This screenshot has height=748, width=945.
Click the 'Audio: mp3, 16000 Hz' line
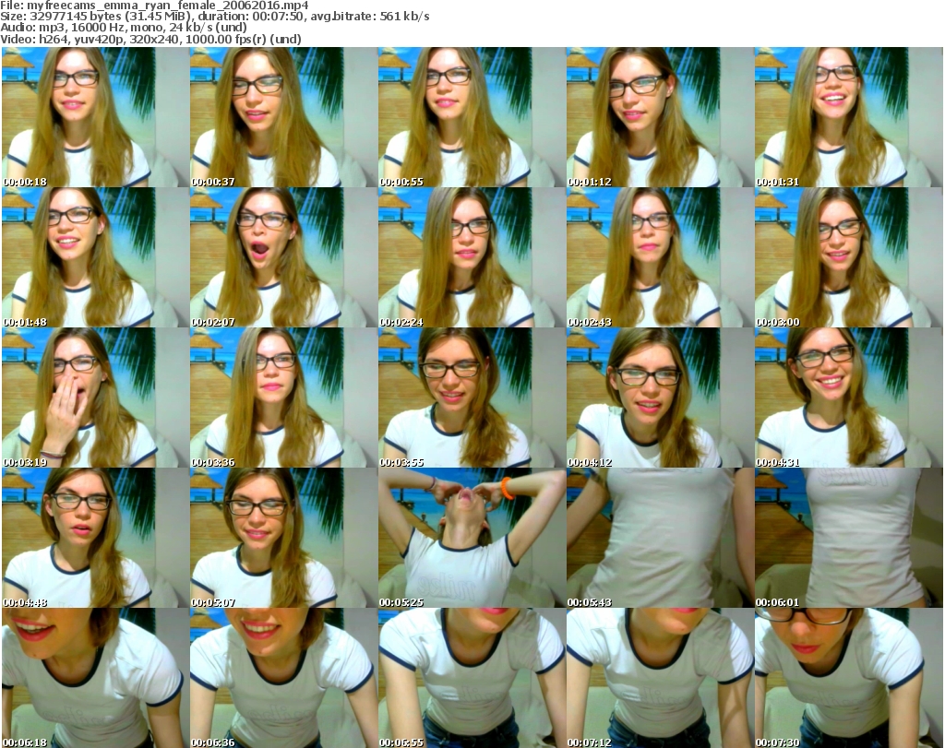coord(124,28)
